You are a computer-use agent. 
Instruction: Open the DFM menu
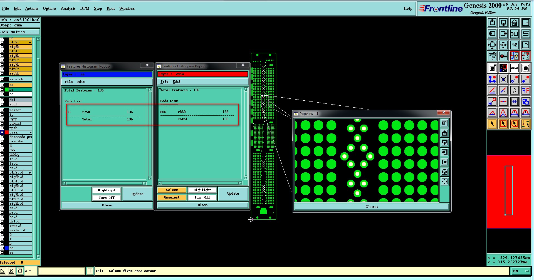[85, 9]
